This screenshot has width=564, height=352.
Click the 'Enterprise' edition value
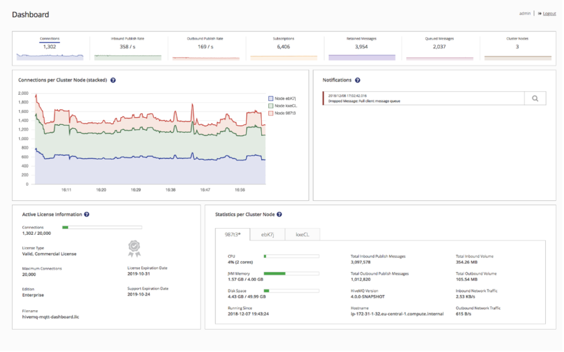coord(33,295)
